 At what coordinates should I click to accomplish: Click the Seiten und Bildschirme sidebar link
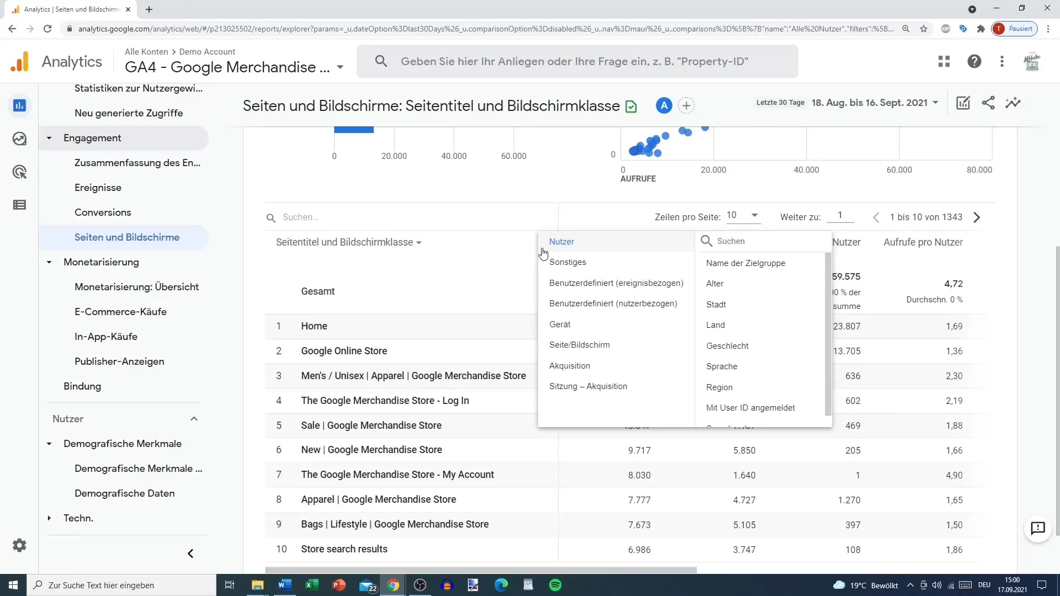pos(126,237)
